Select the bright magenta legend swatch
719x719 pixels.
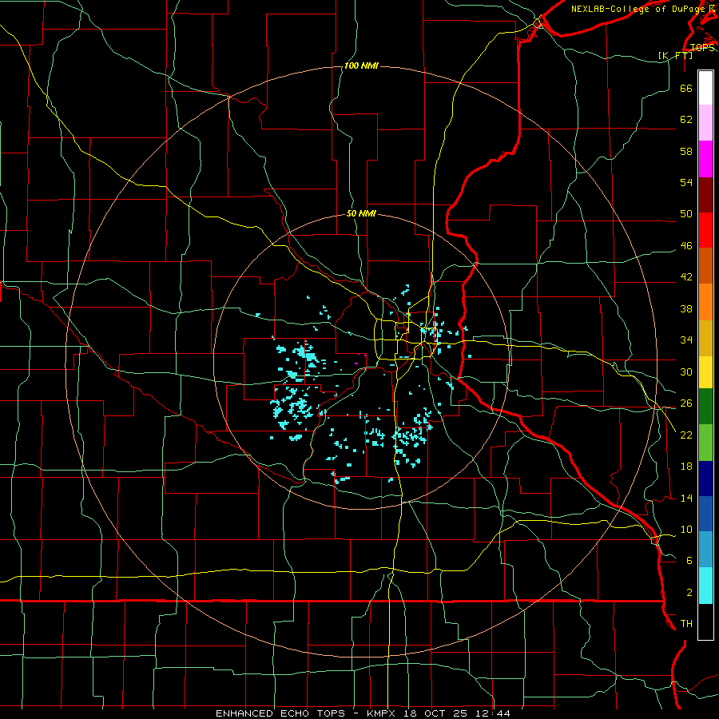click(x=705, y=159)
